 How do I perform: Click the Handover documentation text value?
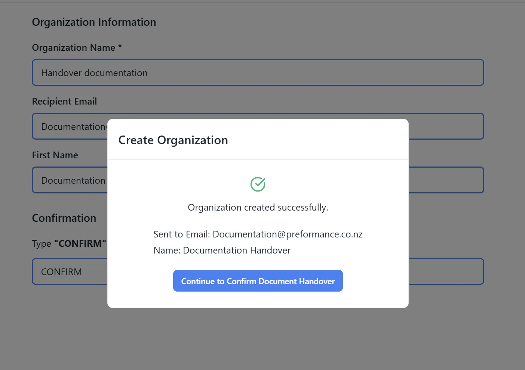tap(94, 73)
